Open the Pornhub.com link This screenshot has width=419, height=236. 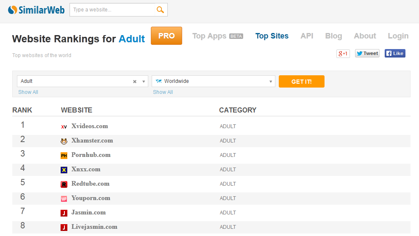coord(91,155)
